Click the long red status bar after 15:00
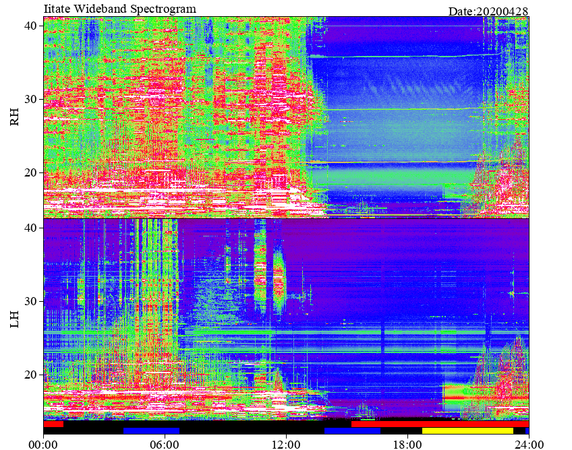 click(x=440, y=424)
